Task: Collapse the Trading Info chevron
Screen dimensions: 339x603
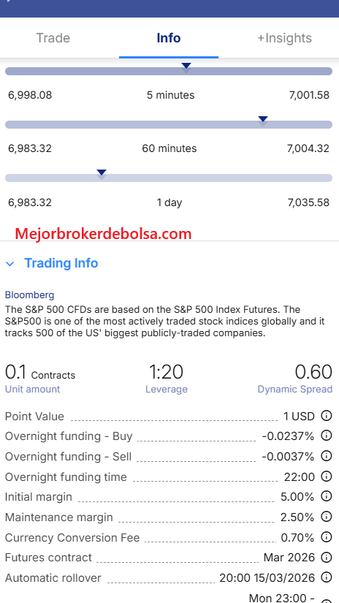Action: coord(10,264)
